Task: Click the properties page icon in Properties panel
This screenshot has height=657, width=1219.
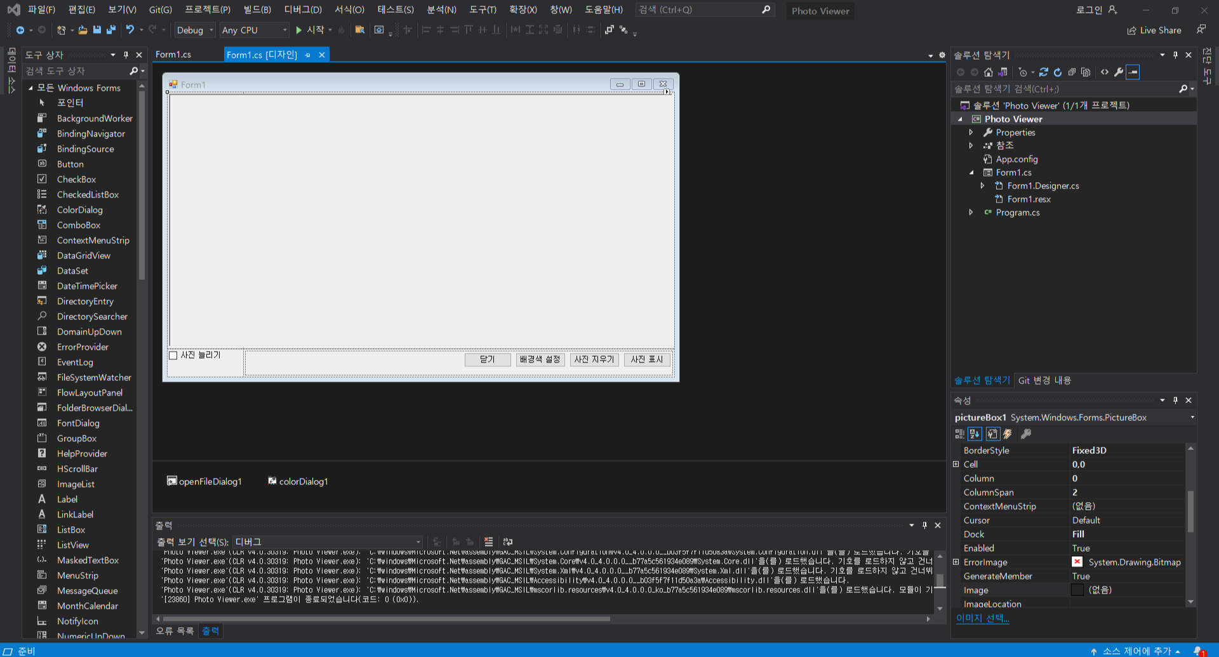Action: [x=992, y=434]
